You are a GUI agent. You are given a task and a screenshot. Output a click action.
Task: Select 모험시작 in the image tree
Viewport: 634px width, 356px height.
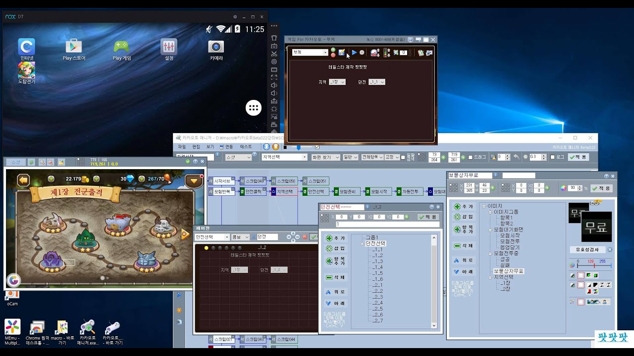pos(510,235)
